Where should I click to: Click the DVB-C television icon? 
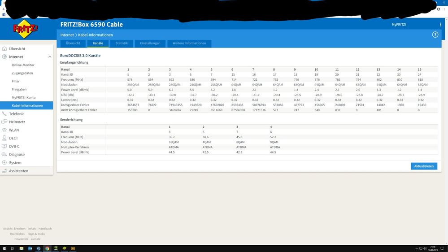4,146
